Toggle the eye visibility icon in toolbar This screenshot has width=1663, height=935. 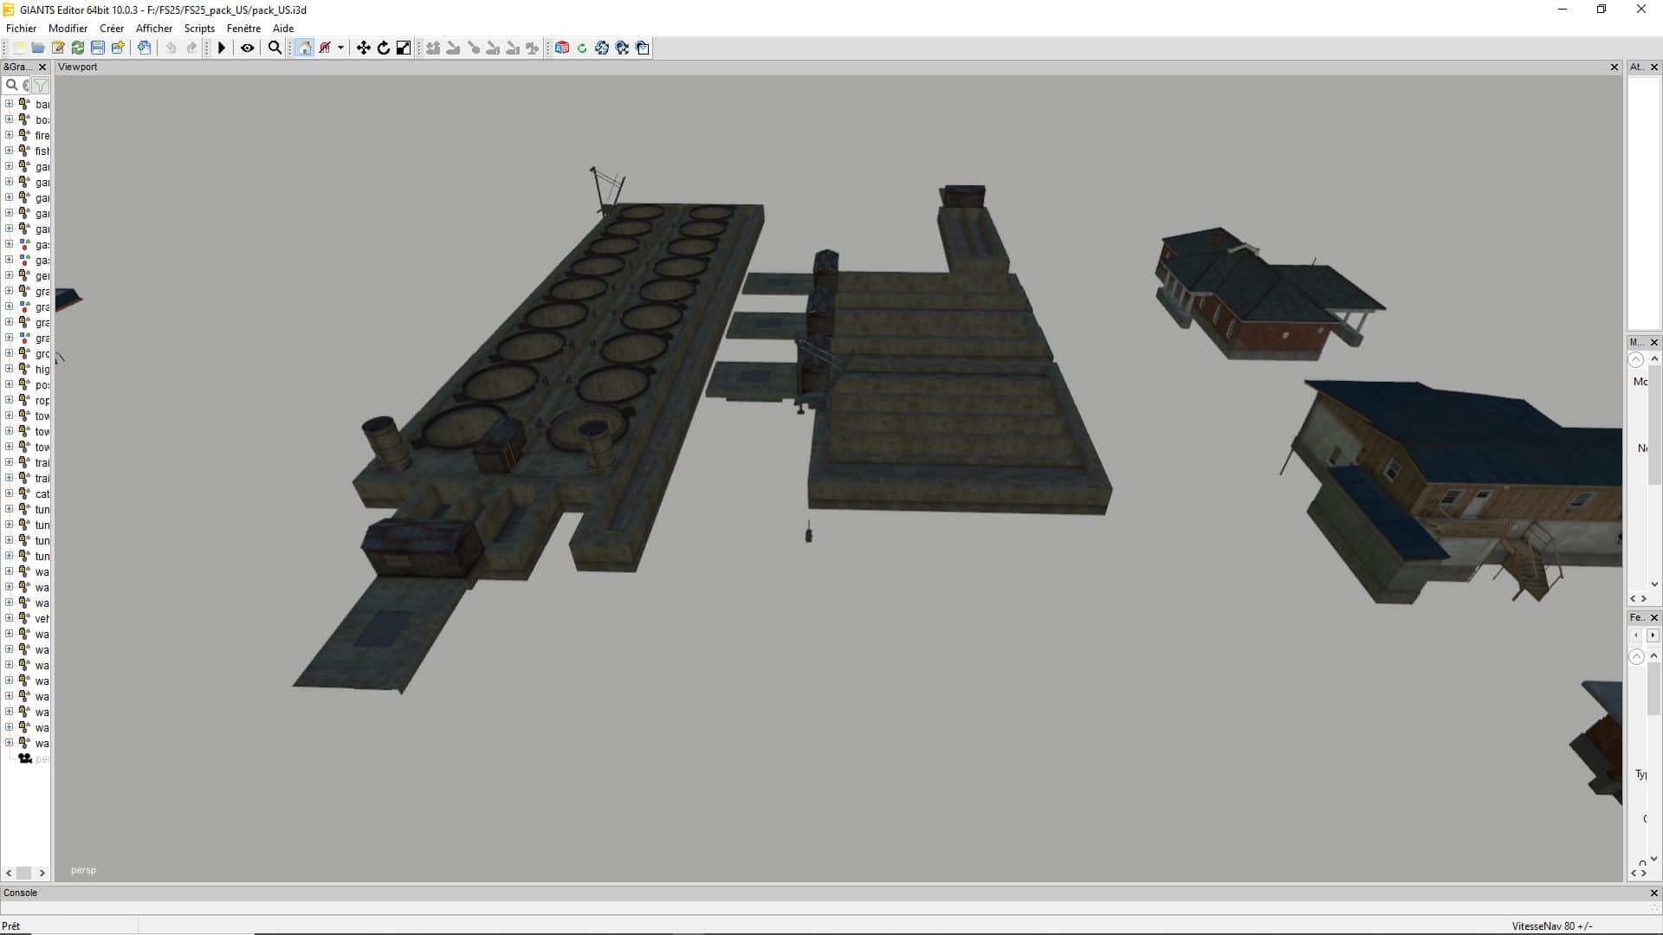(248, 48)
